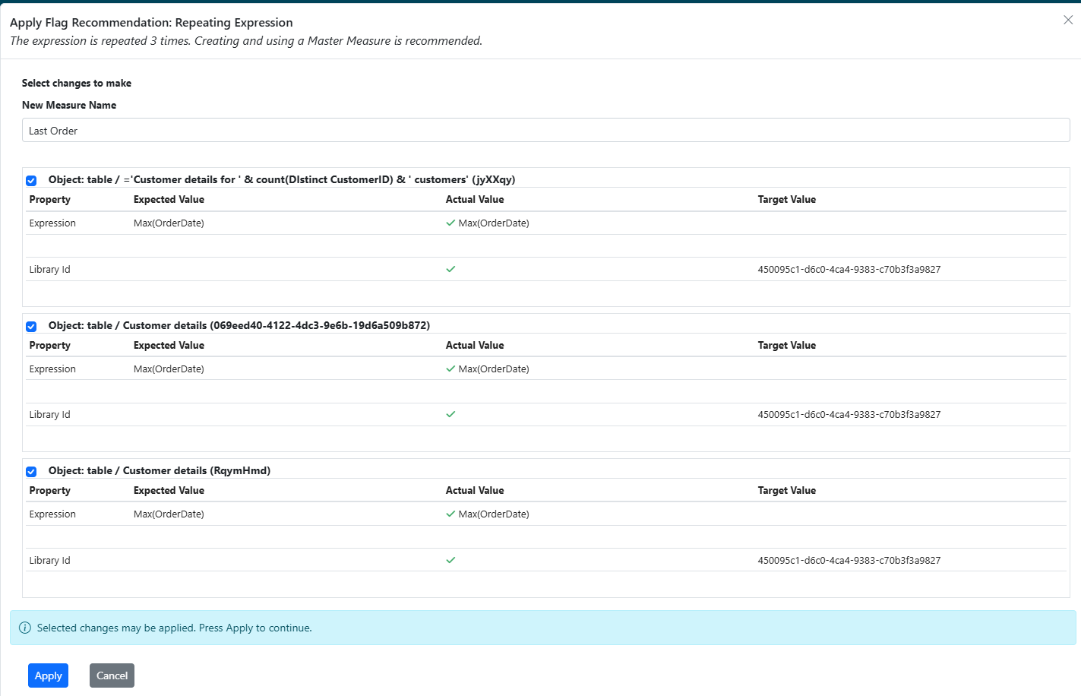Click Library Id checkmark in jyXXqy table
This screenshot has height=696, width=1081.
point(450,269)
